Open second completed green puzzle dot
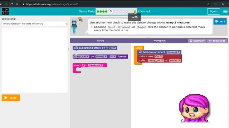 (101, 11)
